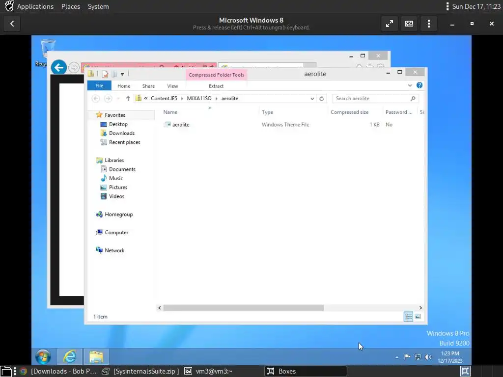Click MJXA11SO breadcrumb segment
The image size is (503, 377).
199,98
